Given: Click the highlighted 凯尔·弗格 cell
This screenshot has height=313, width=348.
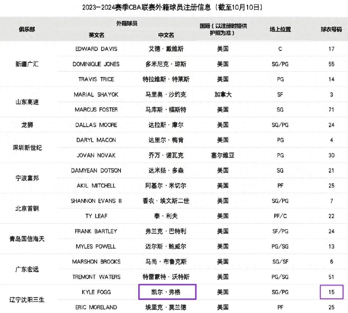Looking at the screenshot, I should 167,292.
